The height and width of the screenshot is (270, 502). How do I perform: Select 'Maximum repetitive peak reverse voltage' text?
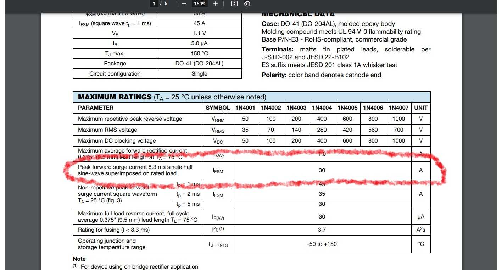tap(130, 119)
